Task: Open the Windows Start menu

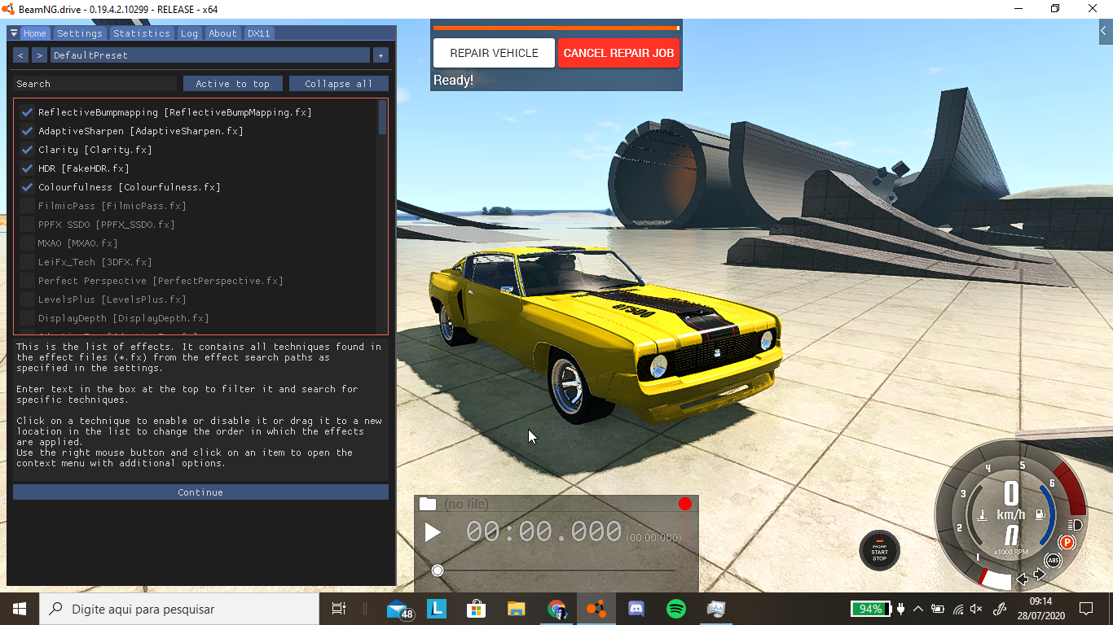Action: pos(20,609)
